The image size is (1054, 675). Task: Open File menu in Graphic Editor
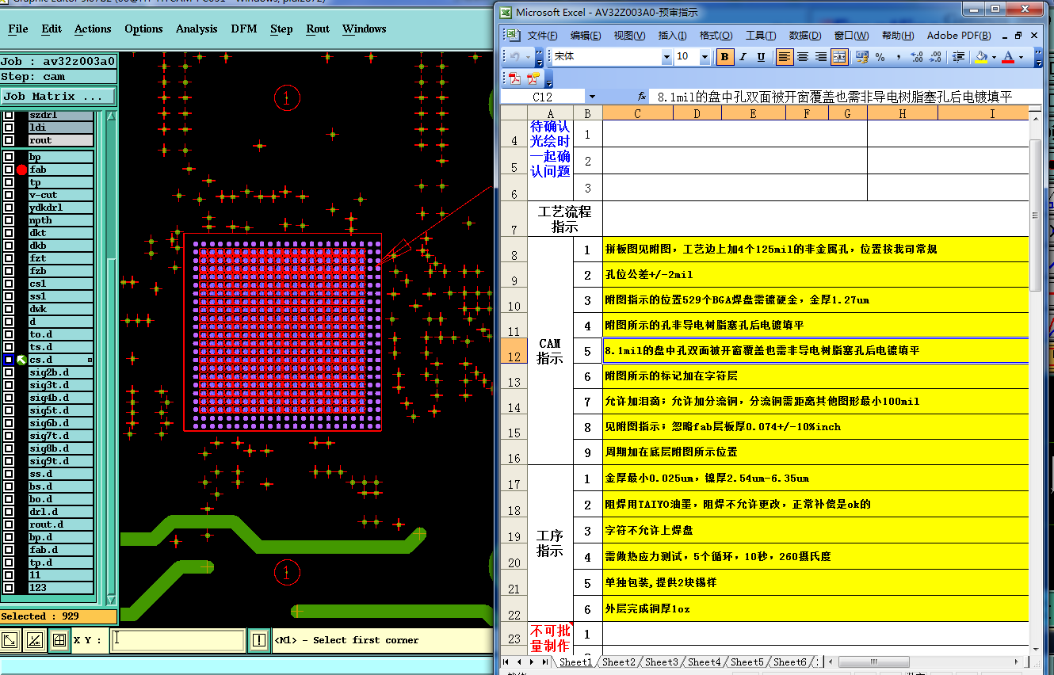coord(18,29)
